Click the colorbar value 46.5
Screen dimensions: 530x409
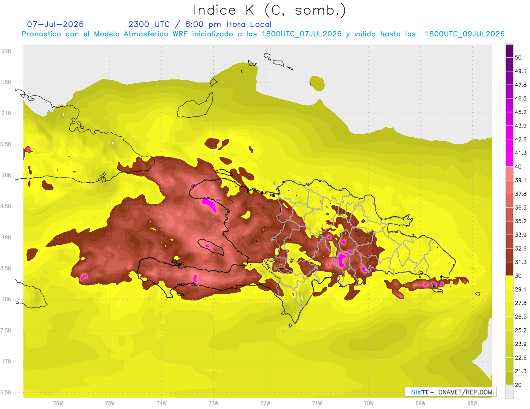pyautogui.click(x=520, y=98)
